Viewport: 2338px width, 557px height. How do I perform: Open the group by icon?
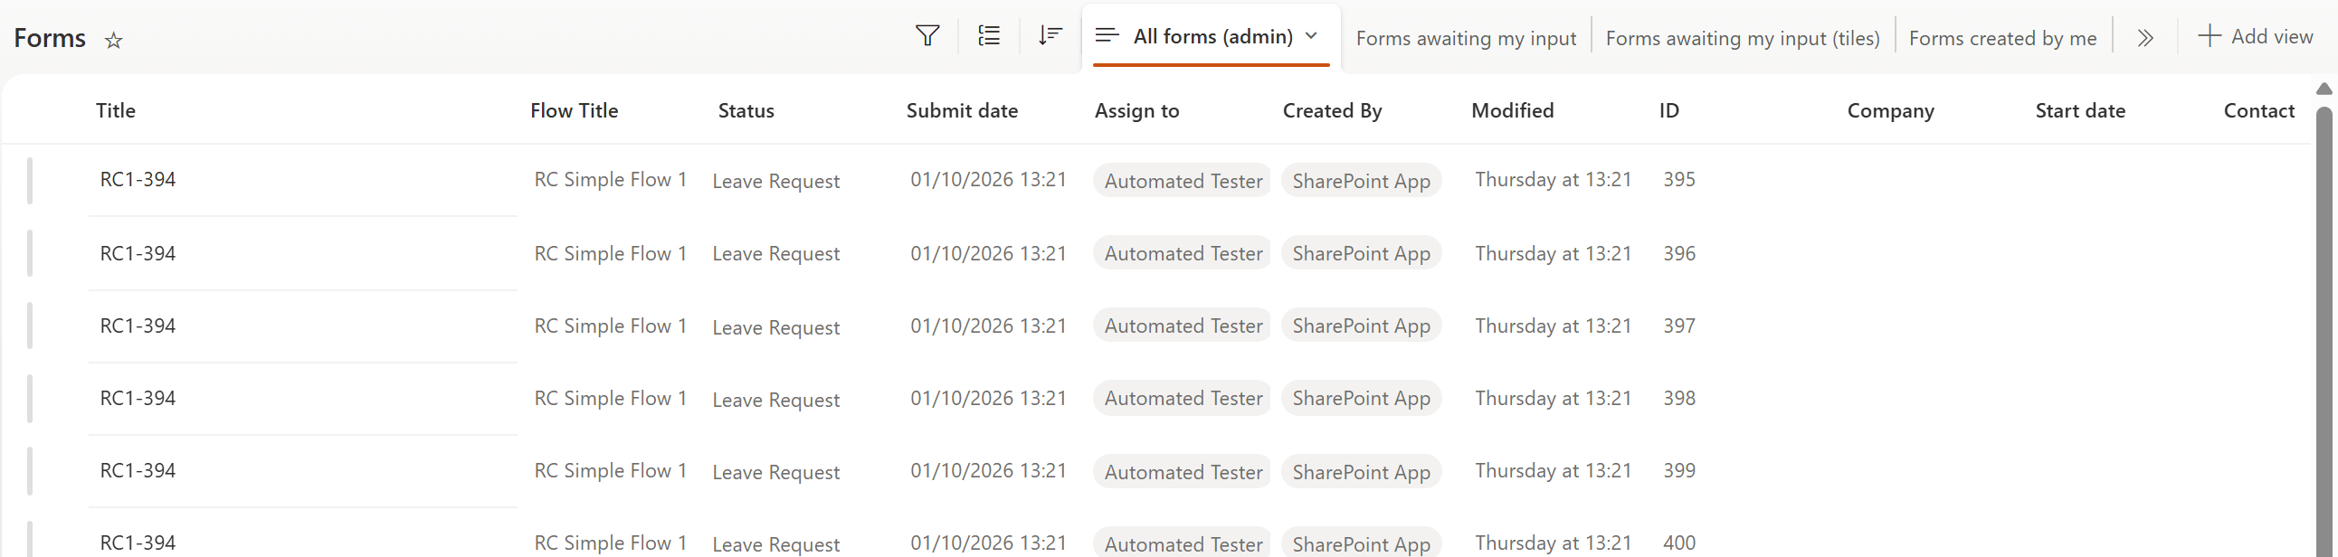click(x=988, y=36)
